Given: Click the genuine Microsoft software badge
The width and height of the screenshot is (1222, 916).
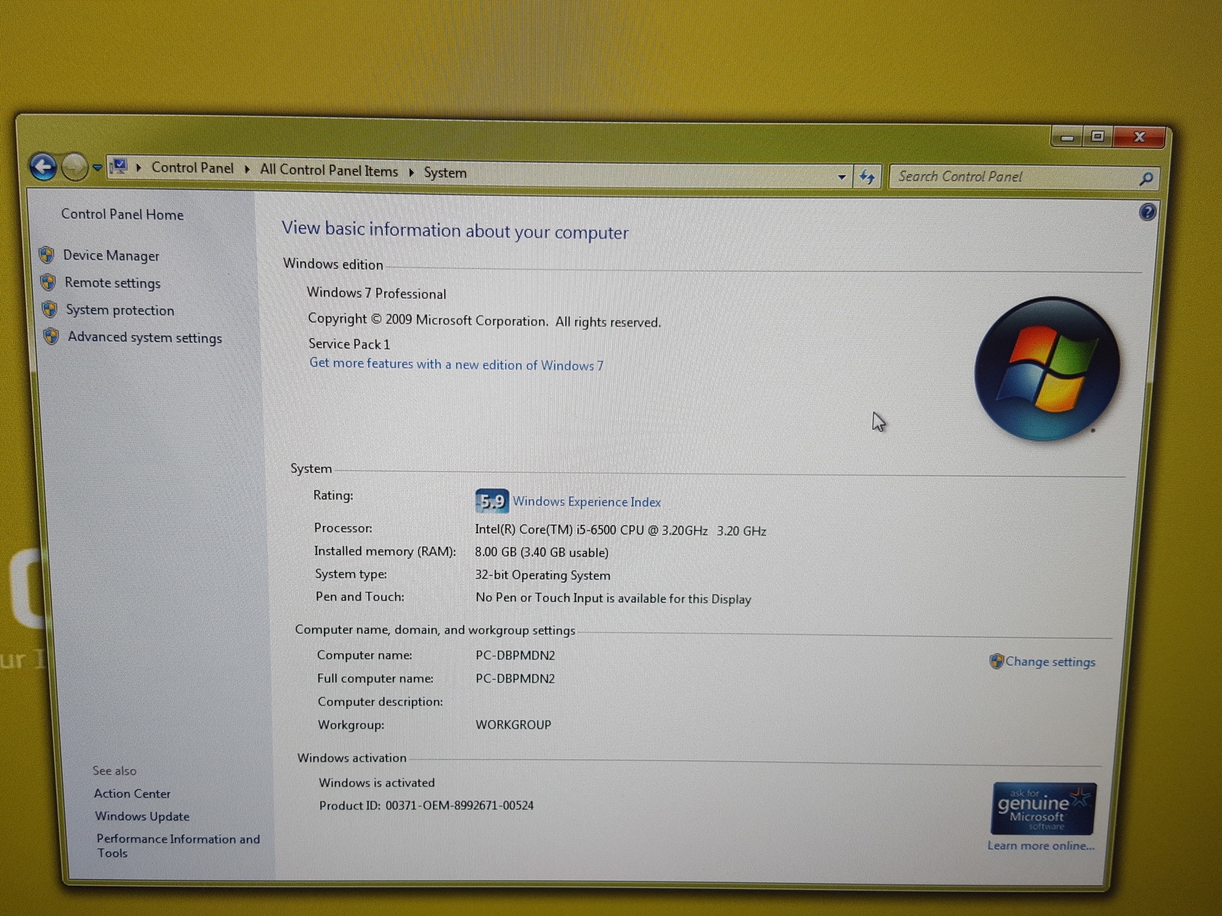Looking at the screenshot, I should [x=1044, y=809].
